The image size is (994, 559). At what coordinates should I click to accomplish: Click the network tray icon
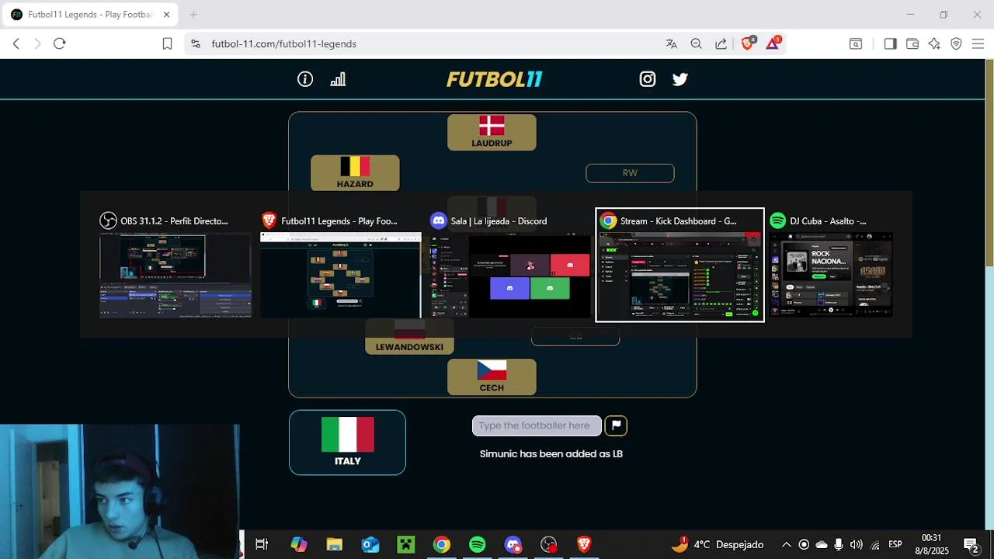point(875,544)
